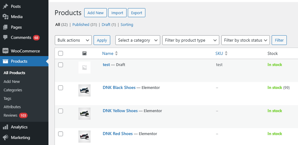The image size is (298, 145).
Task: Click the Marketing megaphone icon
Action: pos(5,138)
